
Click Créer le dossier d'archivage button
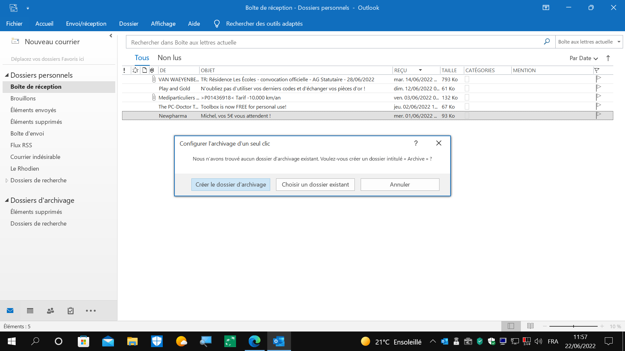pos(230,185)
